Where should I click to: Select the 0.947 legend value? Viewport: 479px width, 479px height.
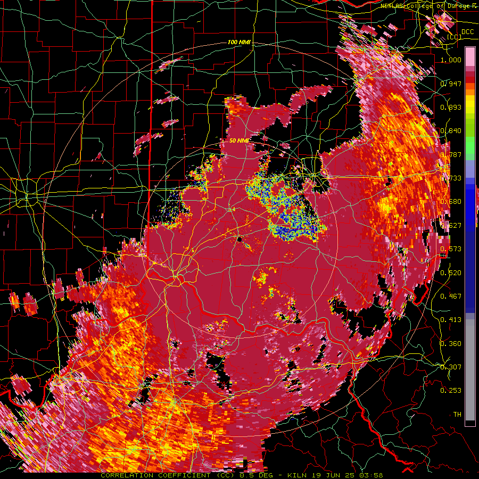click(x=451, y=84)
